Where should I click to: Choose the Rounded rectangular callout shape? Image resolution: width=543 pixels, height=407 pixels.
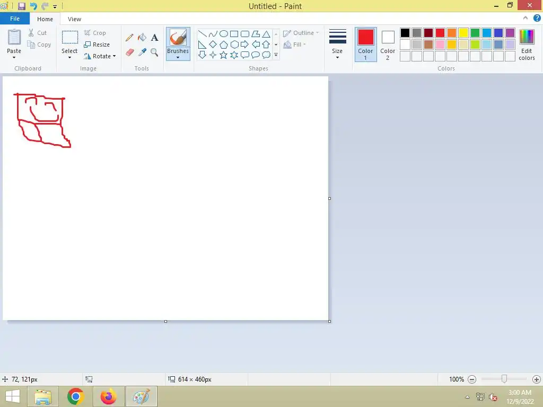245,55
